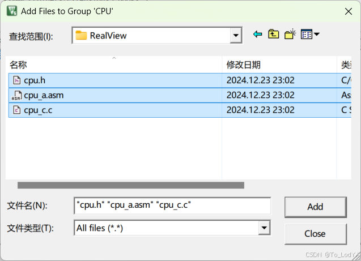Viewport: 361px width, 261px height.
Task: Sort by the 修改日期 column header
Action: [279, 65]
